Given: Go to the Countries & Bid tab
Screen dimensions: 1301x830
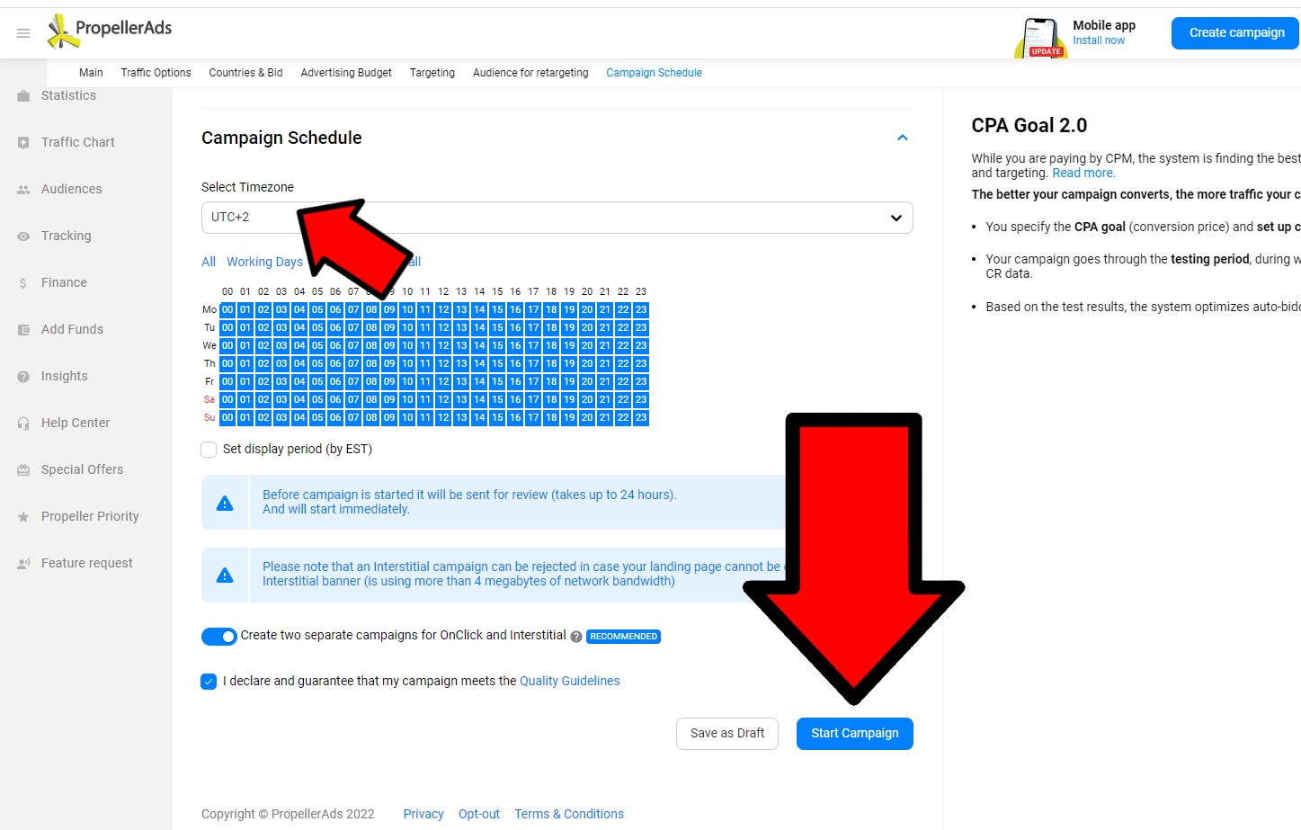Looking at the screenshot, I should 245,73.
